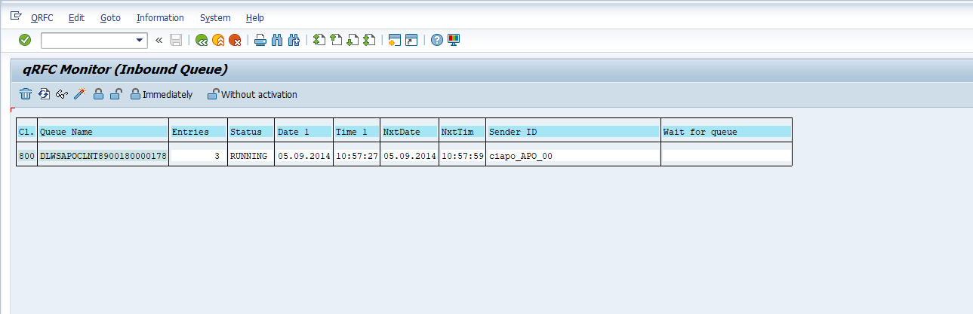
Task: Open the command field dropdown arrow
Action: pos(140,40)
